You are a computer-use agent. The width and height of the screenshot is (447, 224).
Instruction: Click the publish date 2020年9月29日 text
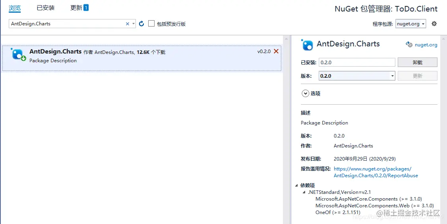point(365,159)
